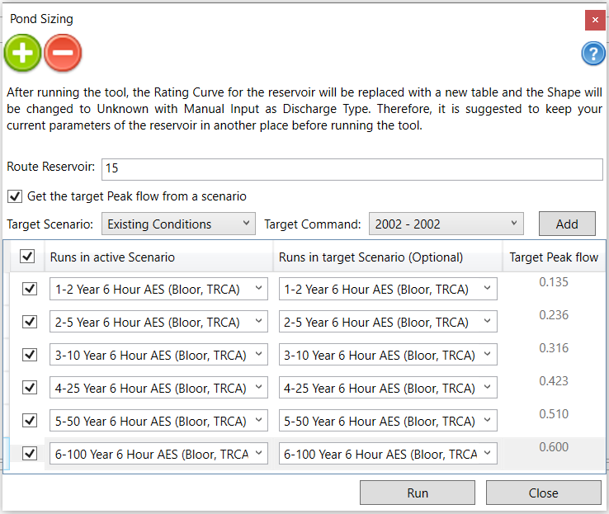The image size is (609, 514).
Task: Click the green plus add-row icon
Action: click(22, 54)
